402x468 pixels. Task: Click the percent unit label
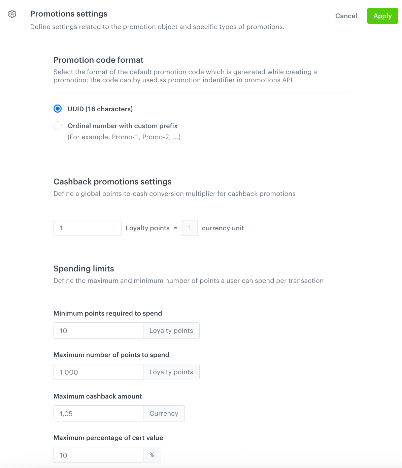(x=152, y=455)
